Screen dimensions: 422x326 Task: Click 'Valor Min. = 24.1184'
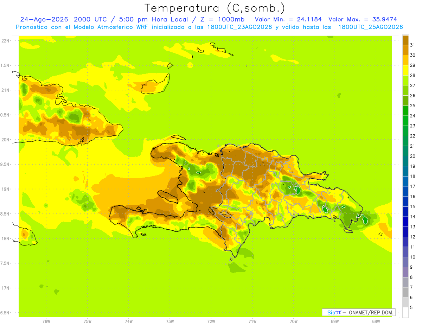(288, 19)
